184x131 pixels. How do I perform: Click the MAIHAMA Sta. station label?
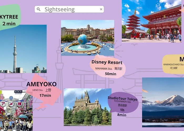coord(104,69)
